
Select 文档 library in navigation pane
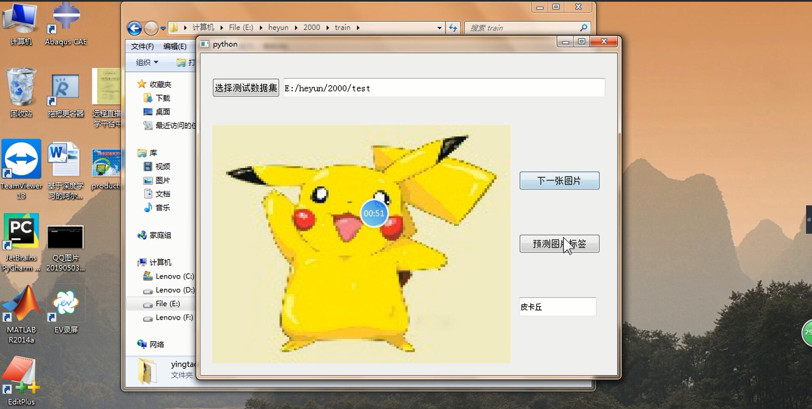click(x=157, y=194)
